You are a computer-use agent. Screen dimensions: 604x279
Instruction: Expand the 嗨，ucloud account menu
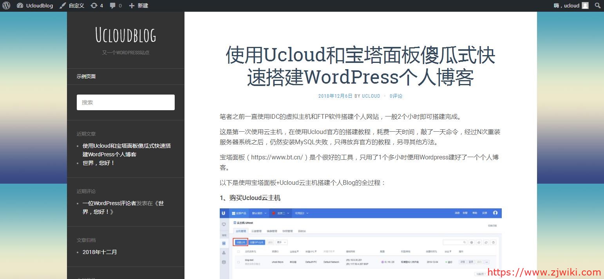(566, 5)
